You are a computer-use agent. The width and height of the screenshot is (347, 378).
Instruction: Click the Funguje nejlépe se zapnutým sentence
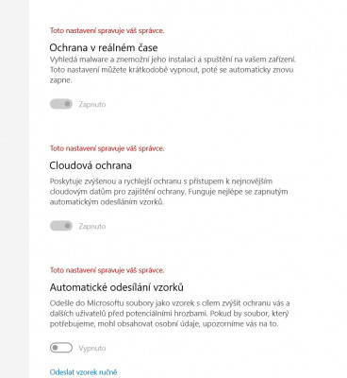click(x=169, y=197)
